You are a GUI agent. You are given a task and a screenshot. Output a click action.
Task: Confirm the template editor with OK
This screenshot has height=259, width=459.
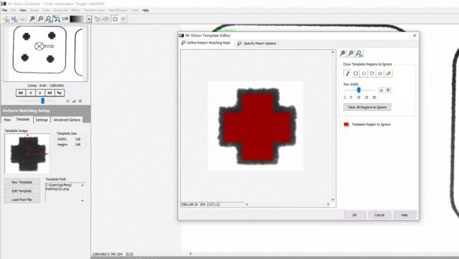pyautogui.click(x=354, y=215)
